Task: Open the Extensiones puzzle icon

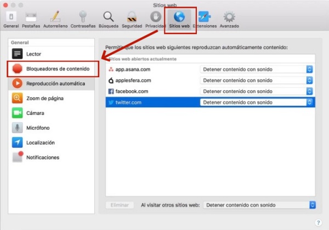Action: click(205, 17)
